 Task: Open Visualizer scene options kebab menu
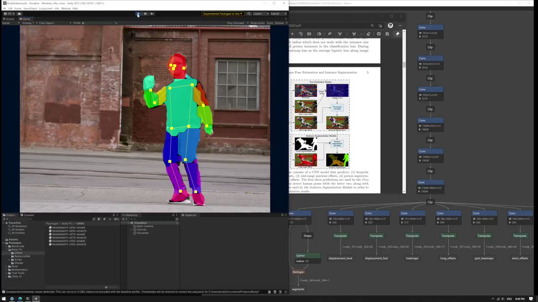[x=177, y=223]
